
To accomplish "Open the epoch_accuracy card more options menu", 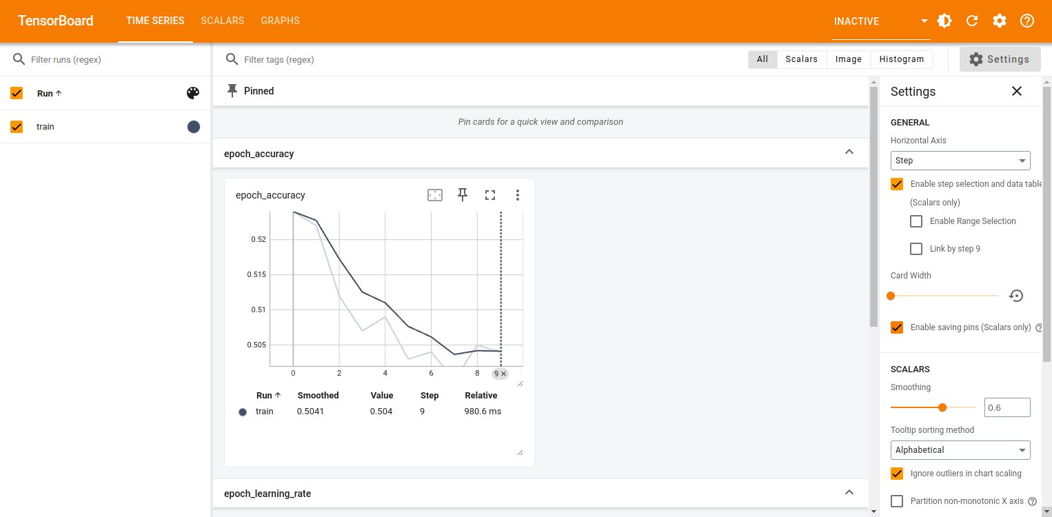I will pyautogui.click(x=518, y=195).
